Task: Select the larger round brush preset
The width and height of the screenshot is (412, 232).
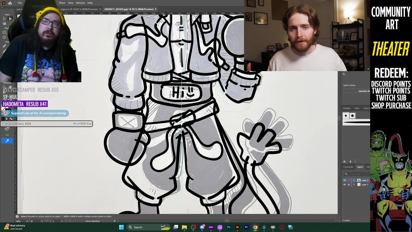Action: point(352,116)
